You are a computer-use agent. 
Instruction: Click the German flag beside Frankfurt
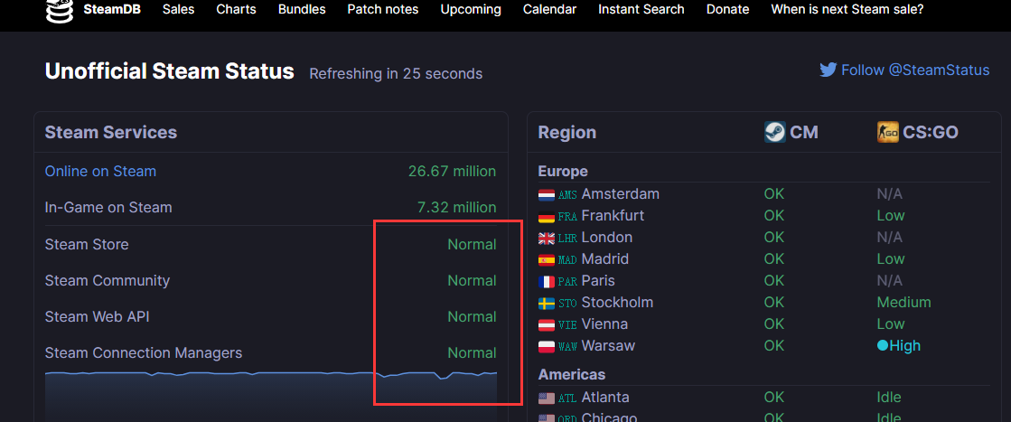pyautogui.click(x=547, y=216)
